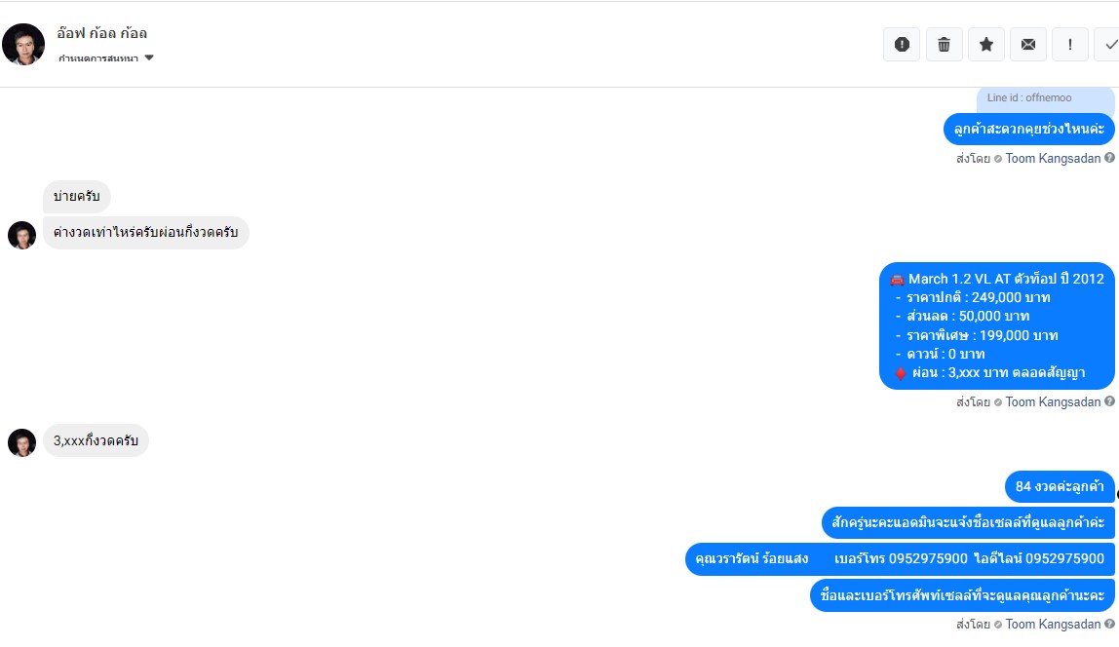Open Toom Kangsadan link under March price message

pyautogui.click(x=1053, y=401)
